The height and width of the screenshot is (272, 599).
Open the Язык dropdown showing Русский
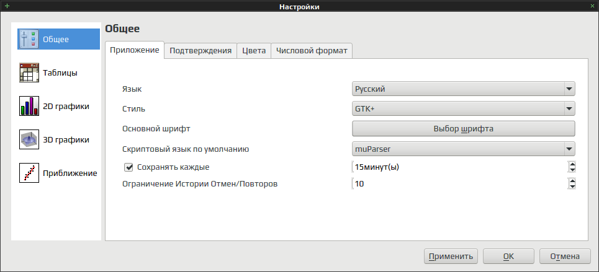(464, 89)
